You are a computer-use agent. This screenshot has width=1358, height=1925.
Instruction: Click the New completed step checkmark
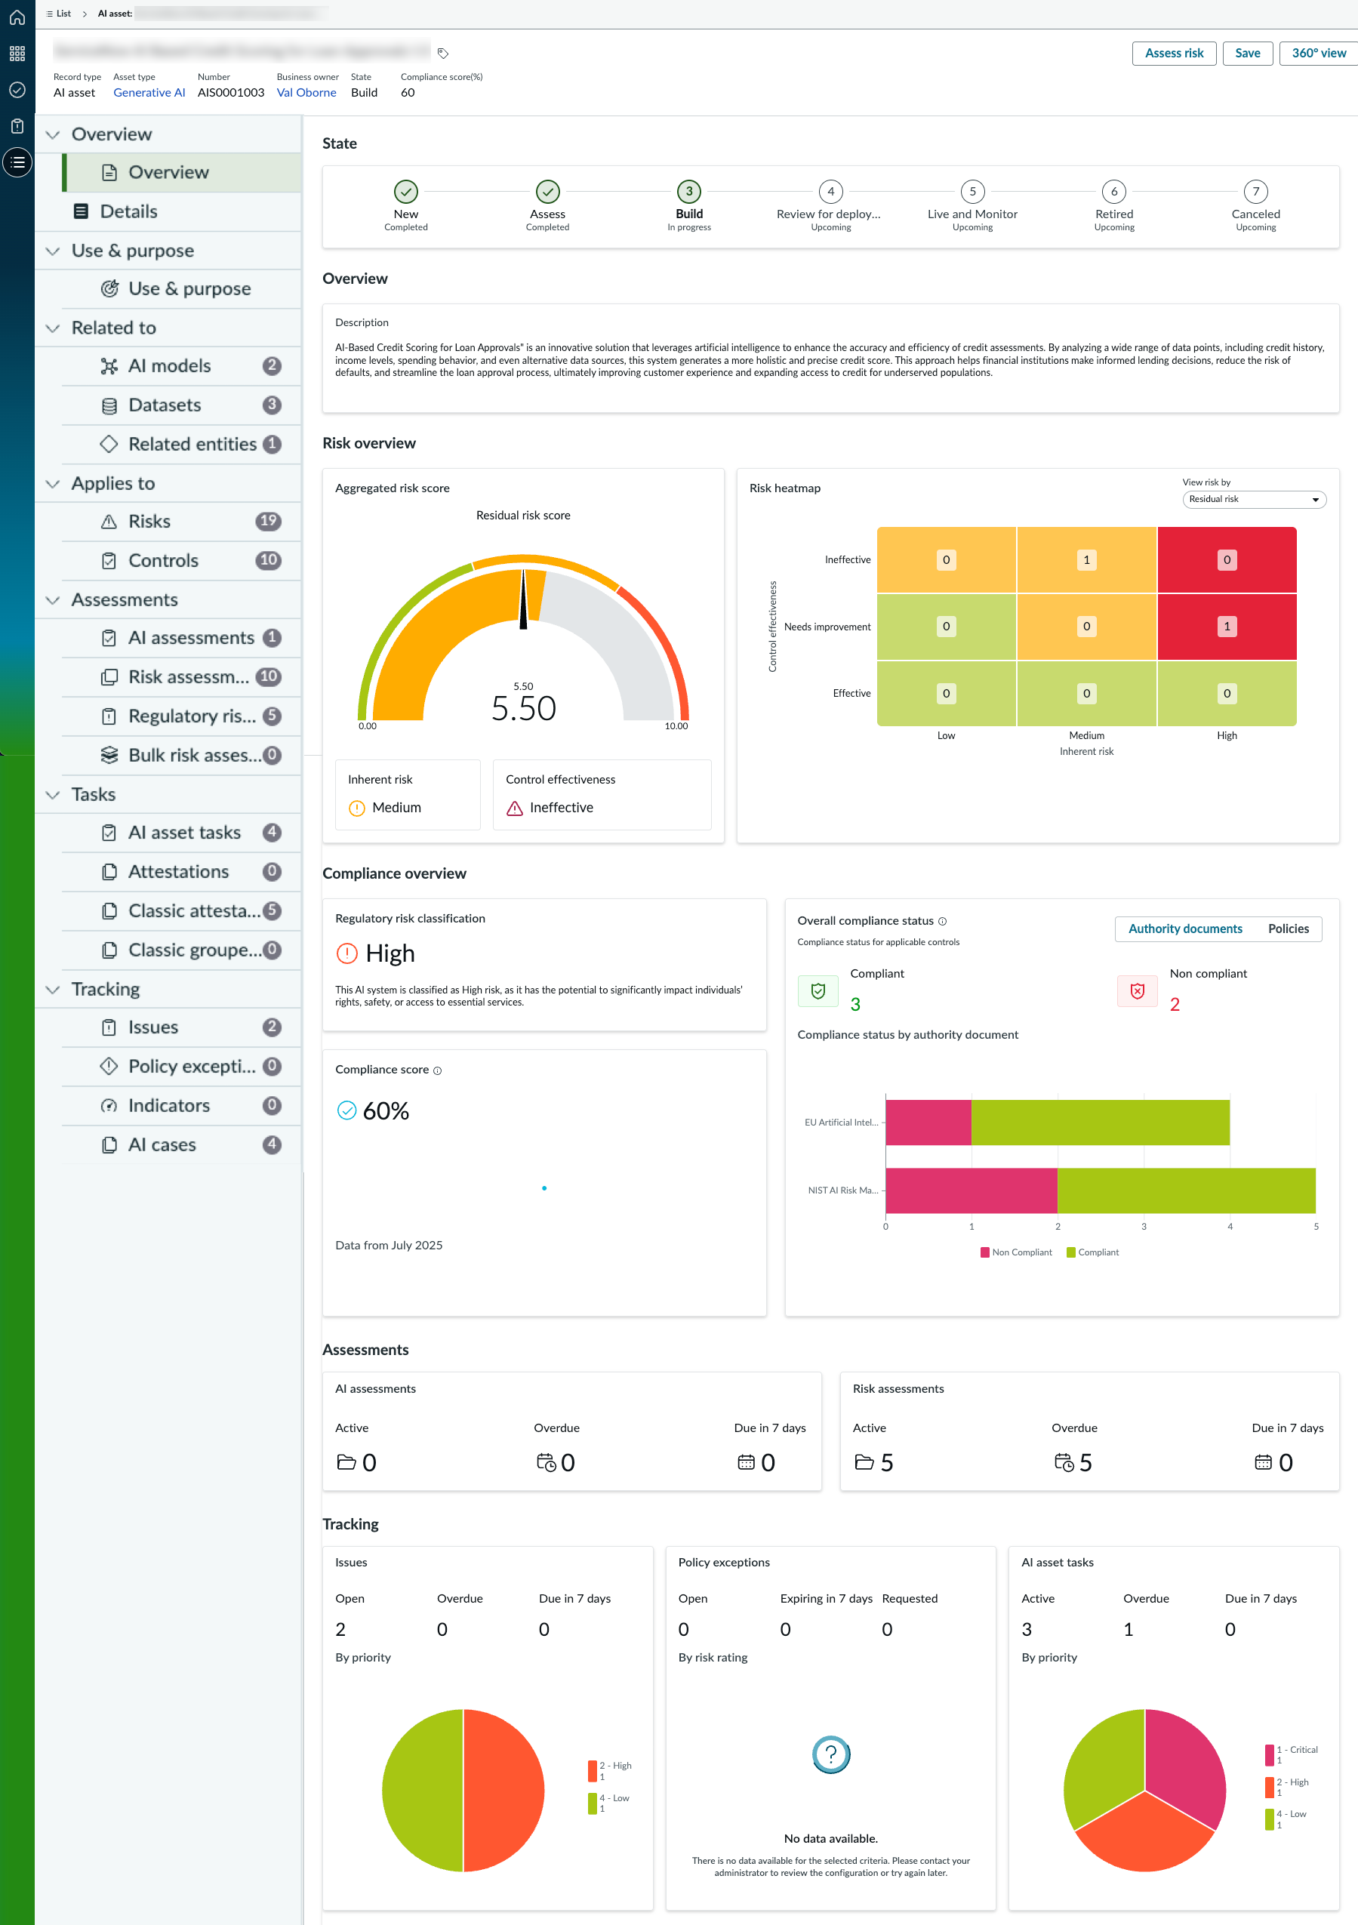405,191
